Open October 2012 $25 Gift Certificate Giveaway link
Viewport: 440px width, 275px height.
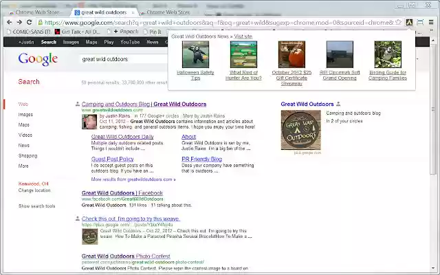click(x=291, y=78)
